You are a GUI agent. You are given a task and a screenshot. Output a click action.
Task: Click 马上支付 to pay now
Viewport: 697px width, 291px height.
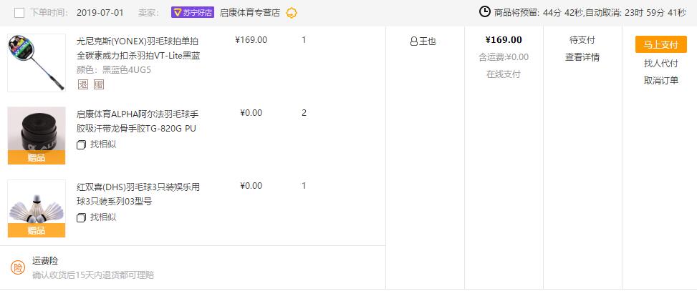661,44
